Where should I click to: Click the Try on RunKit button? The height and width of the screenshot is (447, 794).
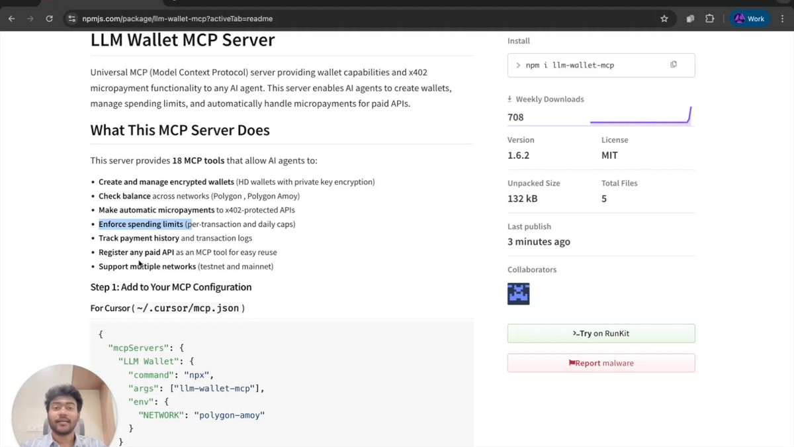pyautogui.click(x=601, y=333)
